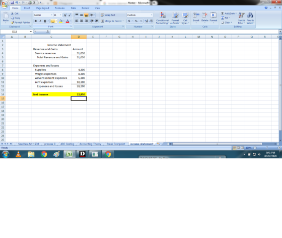Open Conditional Formatting menu
Screen dimensions: 282x238
point(162,18)
